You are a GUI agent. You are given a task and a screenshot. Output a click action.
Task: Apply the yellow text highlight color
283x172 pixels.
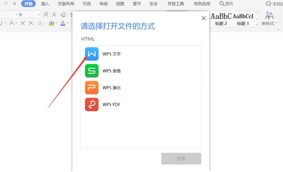51,23
